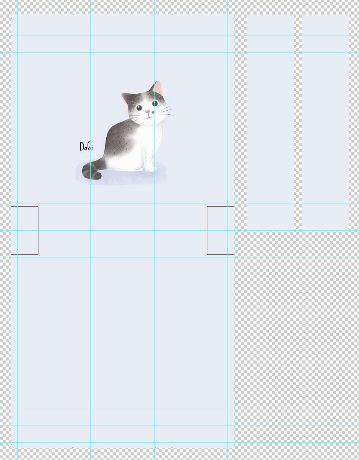Select the cat's right eye
The height and width of the screenshot is (460, 359).
click(x=155, y=103)
